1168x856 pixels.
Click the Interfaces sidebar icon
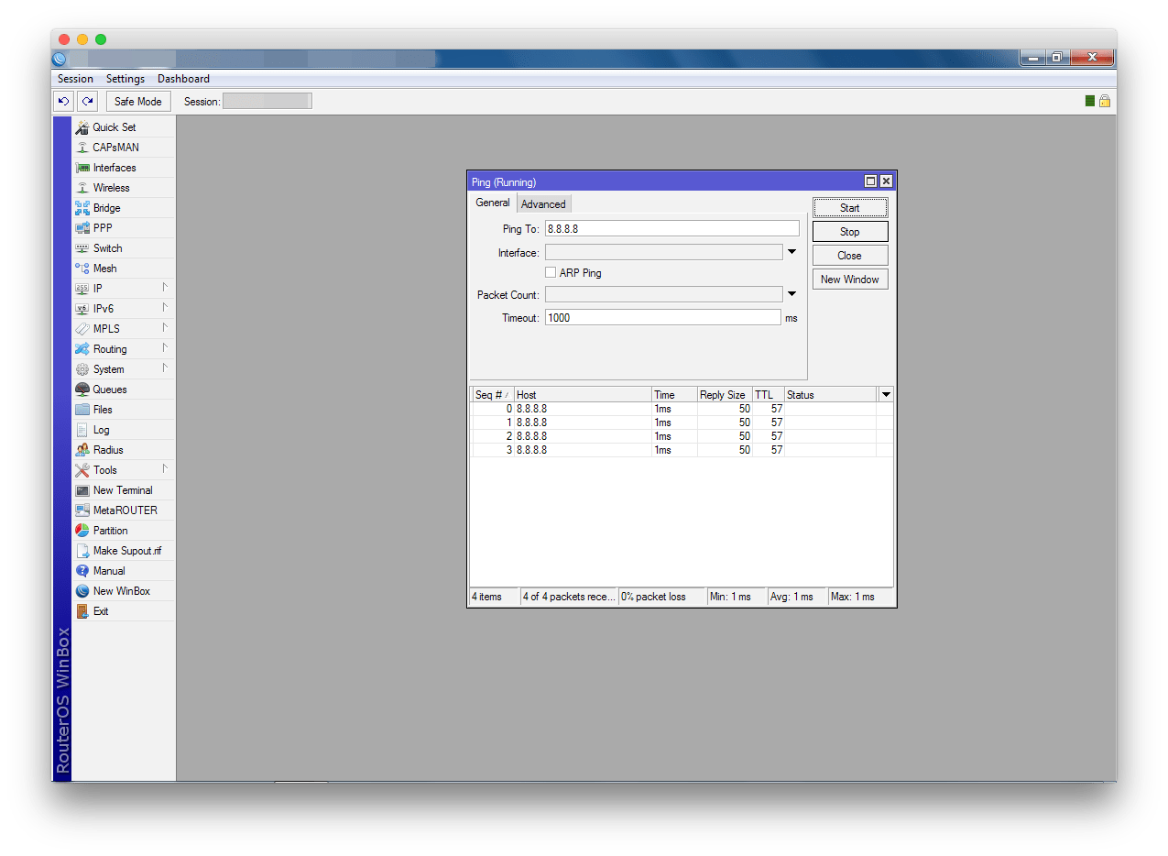pyautogui.click(x=82, y=168)
